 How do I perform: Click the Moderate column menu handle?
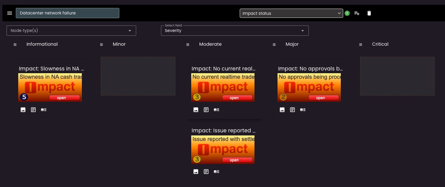[x=187, y=45]
